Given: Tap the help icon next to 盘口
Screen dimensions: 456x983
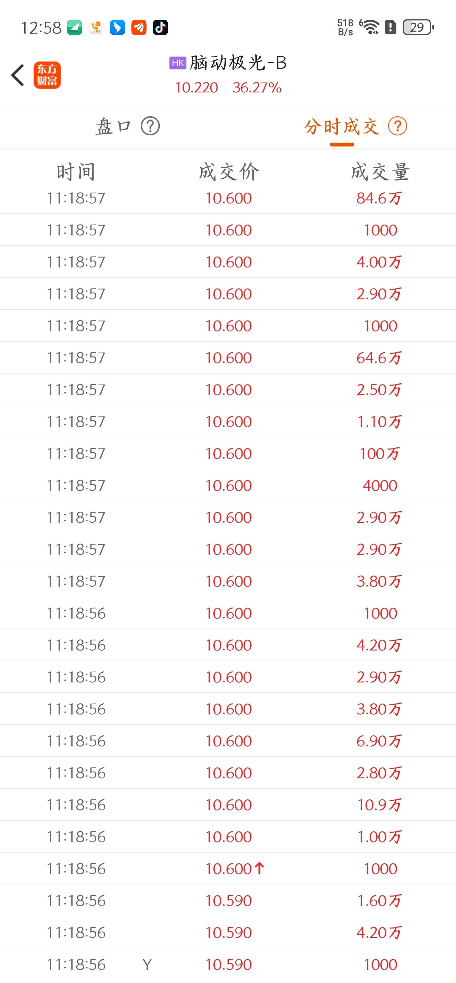Looking at the screenshot, I should pos(150,126).
